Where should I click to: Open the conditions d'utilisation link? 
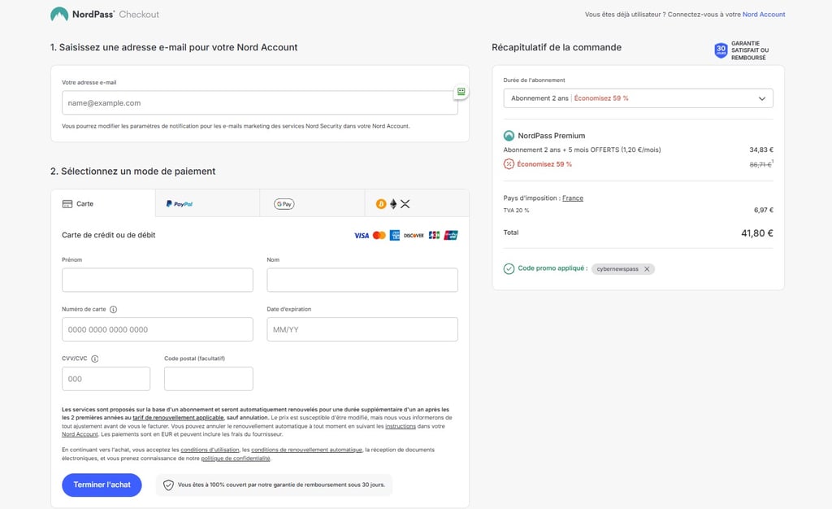[210, 450]
